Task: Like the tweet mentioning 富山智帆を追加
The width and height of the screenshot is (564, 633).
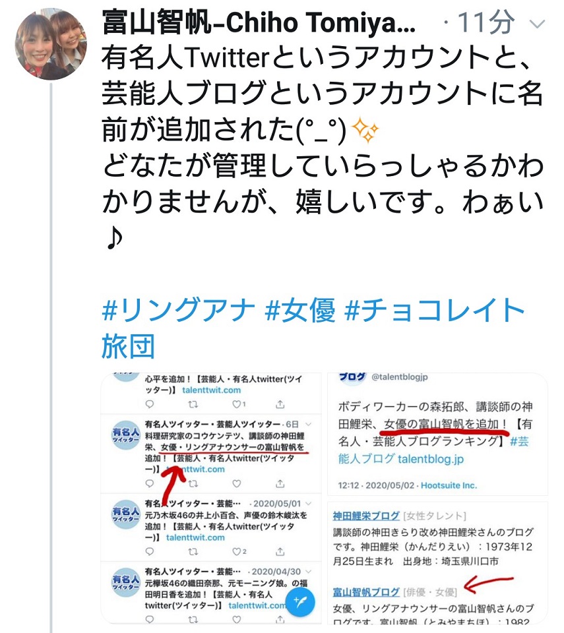Action: click(237, 483)
